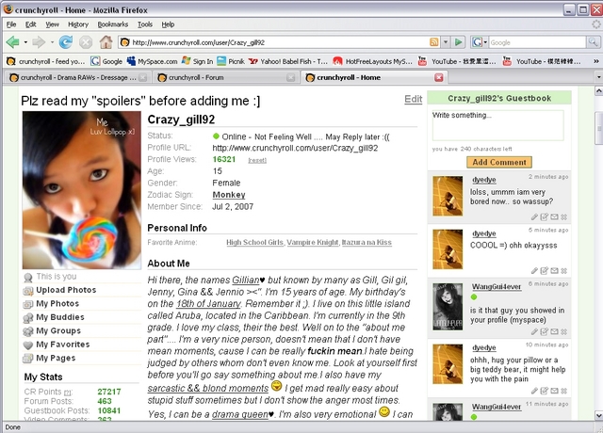Click the page scroll-down arrow

pos(599,415)
